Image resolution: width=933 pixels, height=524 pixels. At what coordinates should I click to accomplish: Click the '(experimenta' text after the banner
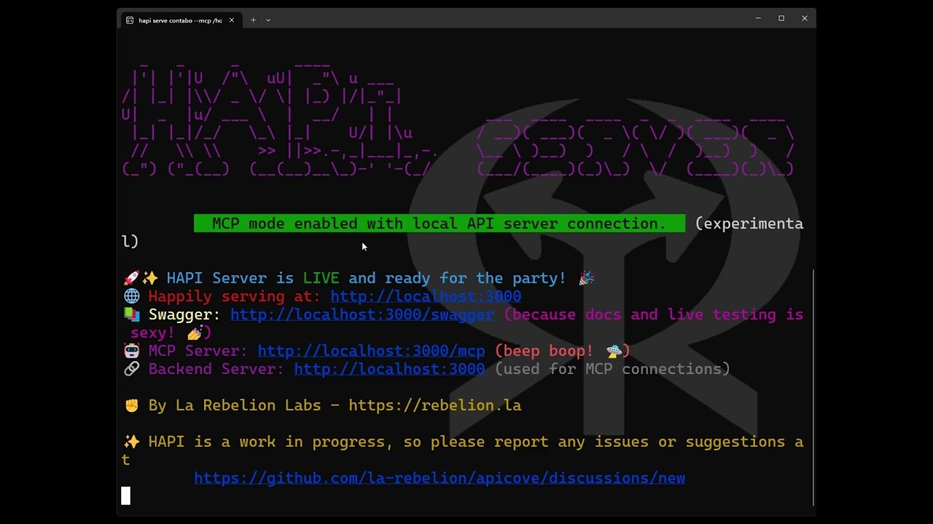point(749,223)
